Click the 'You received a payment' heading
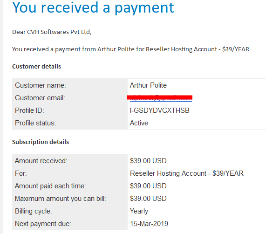The height and width of the screenshot is (234, 266). [x=93, y=7]
